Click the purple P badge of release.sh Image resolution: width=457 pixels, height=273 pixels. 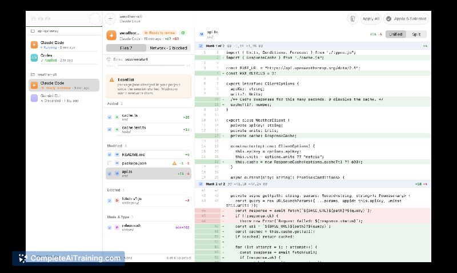pos(117,227)
